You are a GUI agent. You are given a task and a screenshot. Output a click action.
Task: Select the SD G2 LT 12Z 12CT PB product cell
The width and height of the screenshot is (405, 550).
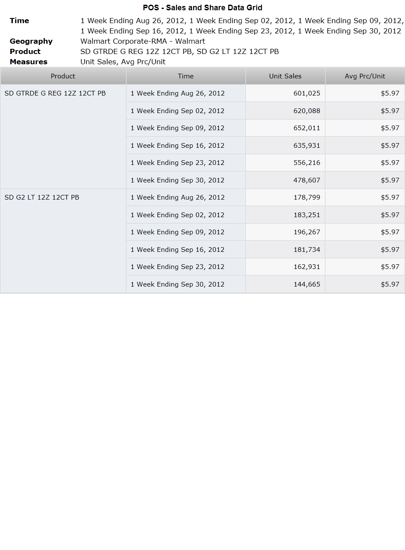point(63,241)
